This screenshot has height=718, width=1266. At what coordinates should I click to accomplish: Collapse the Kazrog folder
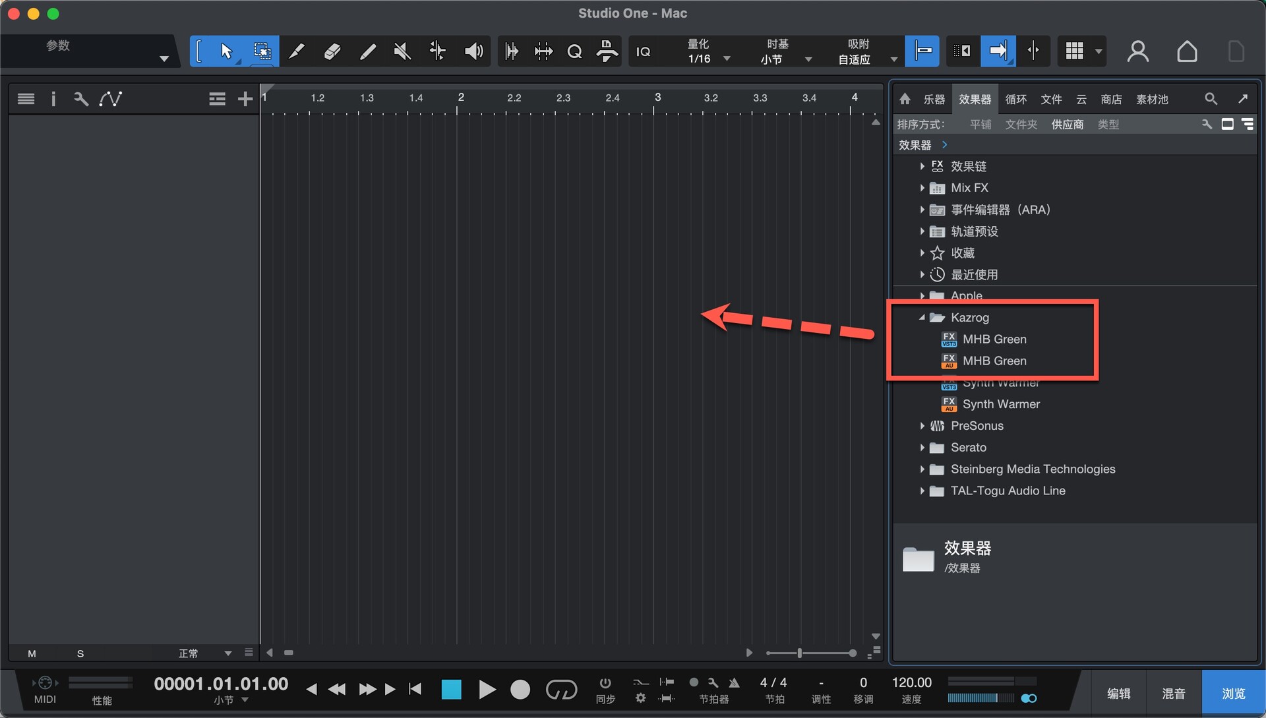click(922, 318)
